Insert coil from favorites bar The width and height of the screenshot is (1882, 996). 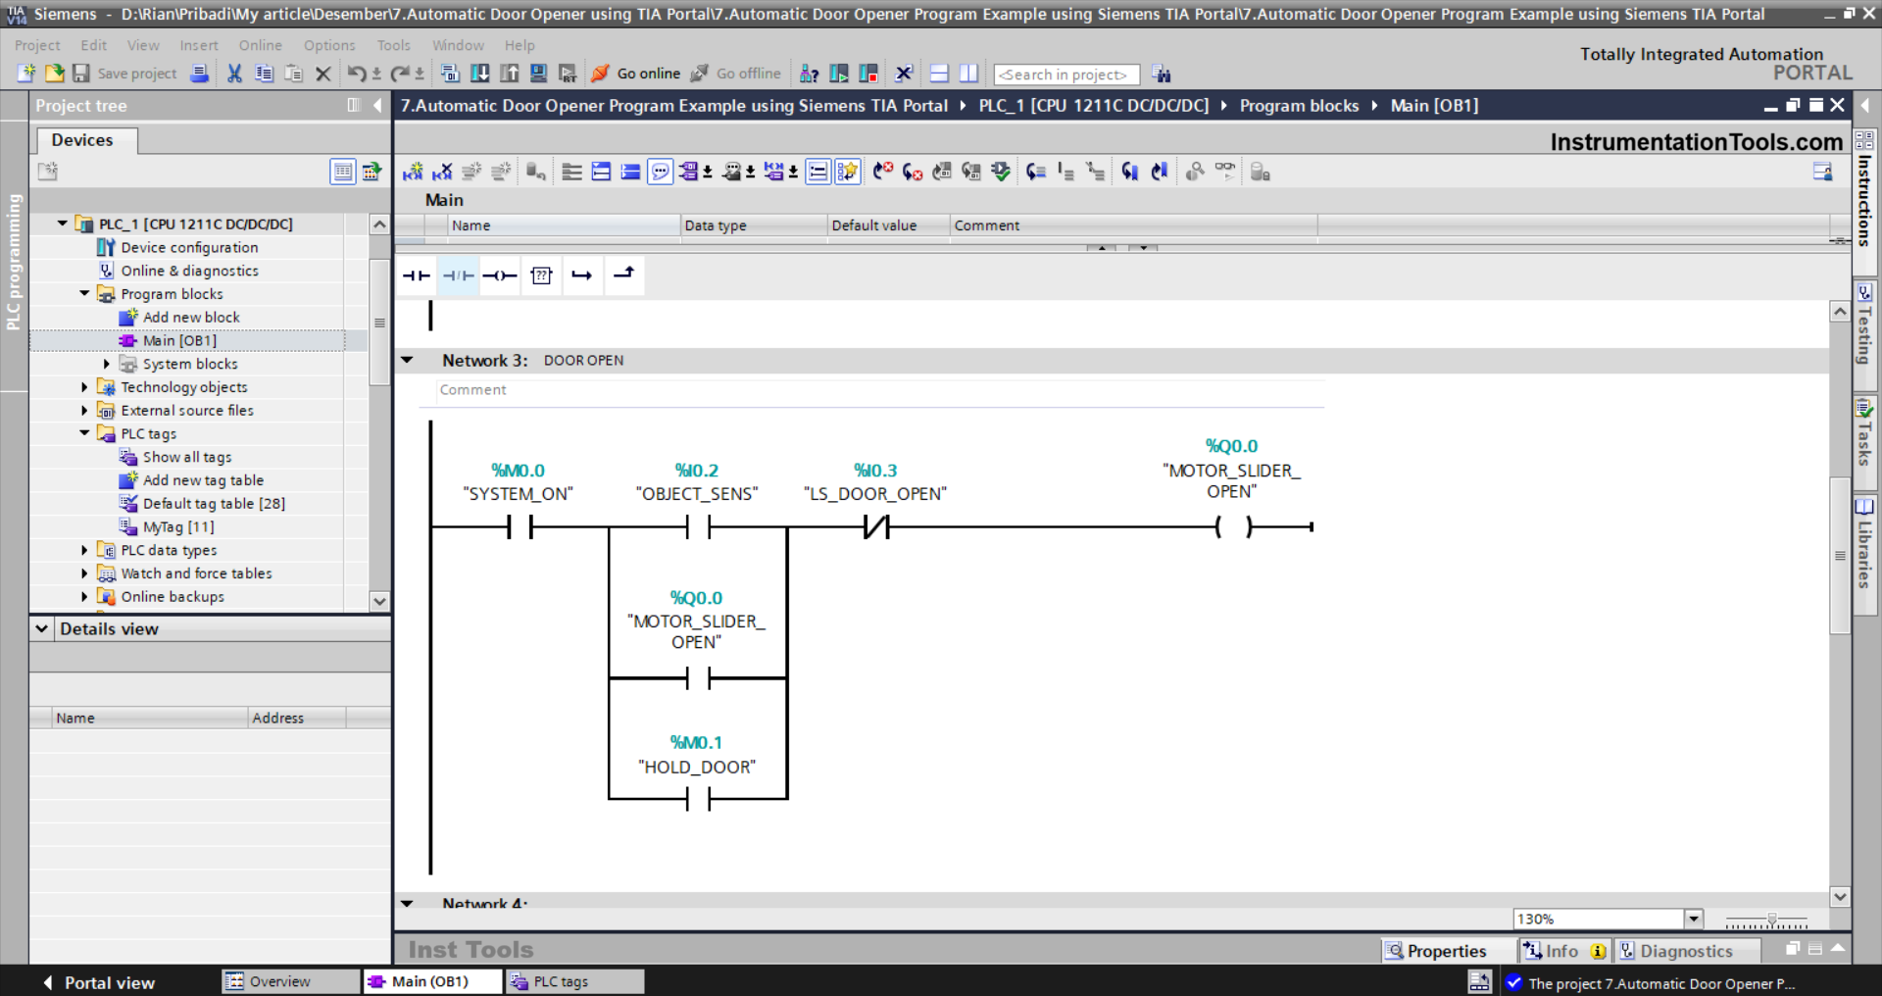499,275
